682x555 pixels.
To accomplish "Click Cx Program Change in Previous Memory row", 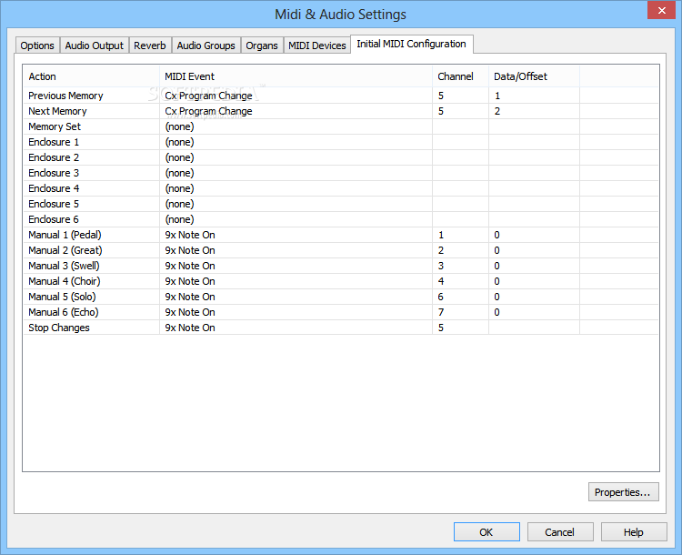I will click(x=208, y=96).
